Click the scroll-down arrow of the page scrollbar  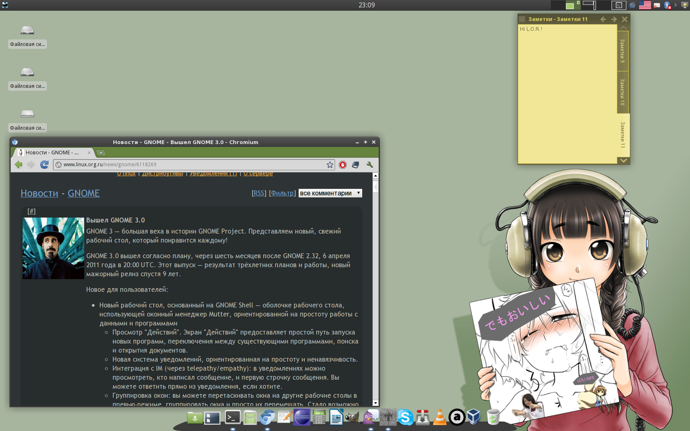pos(375,403)
